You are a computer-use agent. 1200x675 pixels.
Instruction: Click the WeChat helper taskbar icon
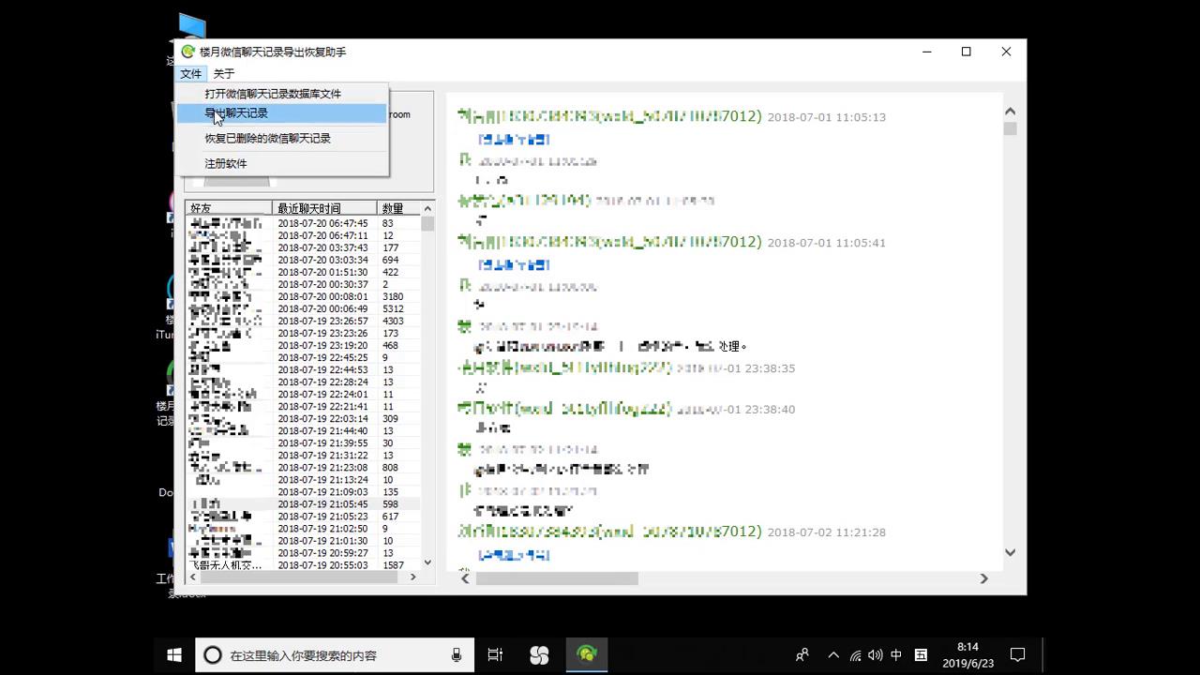[587, 655]
